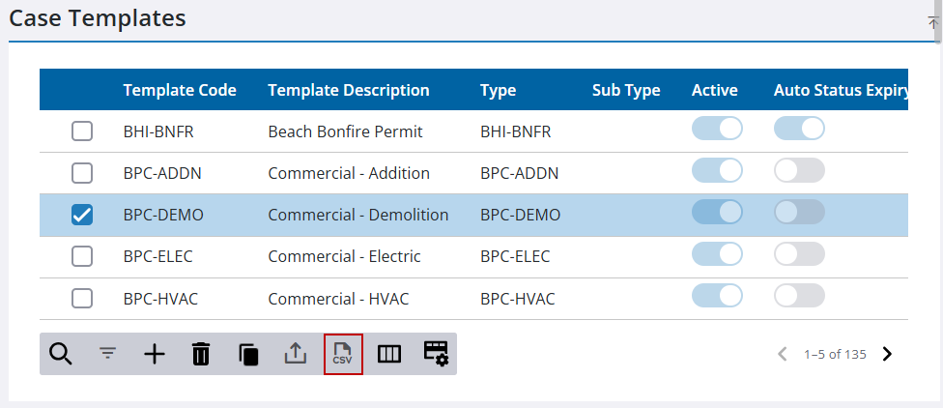The image size is (943, 408).
Task: Open the column chooser icon
Action: click(389, 354)
